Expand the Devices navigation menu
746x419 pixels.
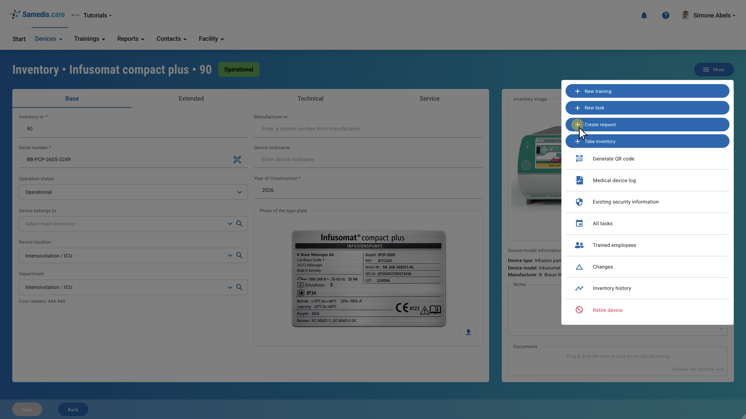click(49, 39)
